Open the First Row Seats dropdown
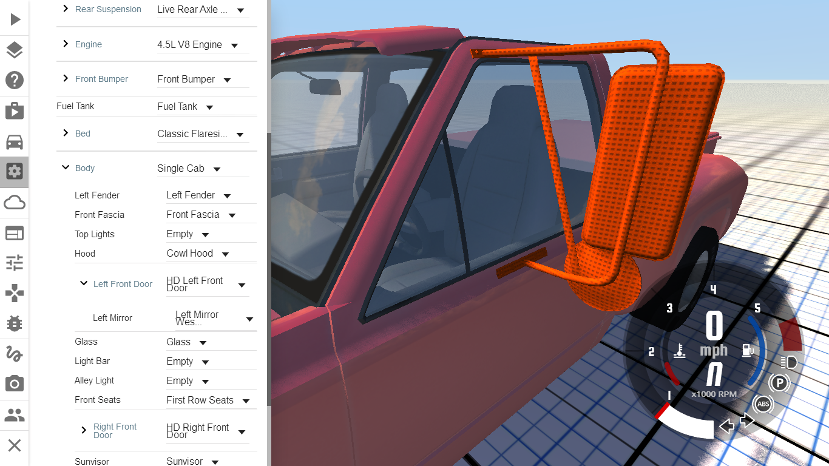The width and height of the screenshot is (829, 466). point(211,400)
